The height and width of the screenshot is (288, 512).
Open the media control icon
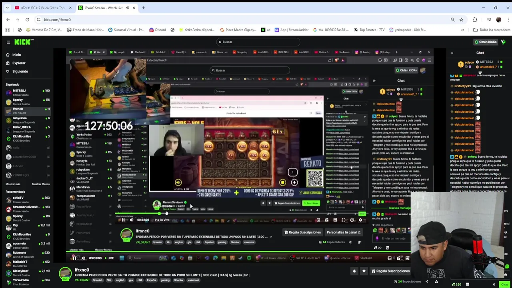[489, 20]
